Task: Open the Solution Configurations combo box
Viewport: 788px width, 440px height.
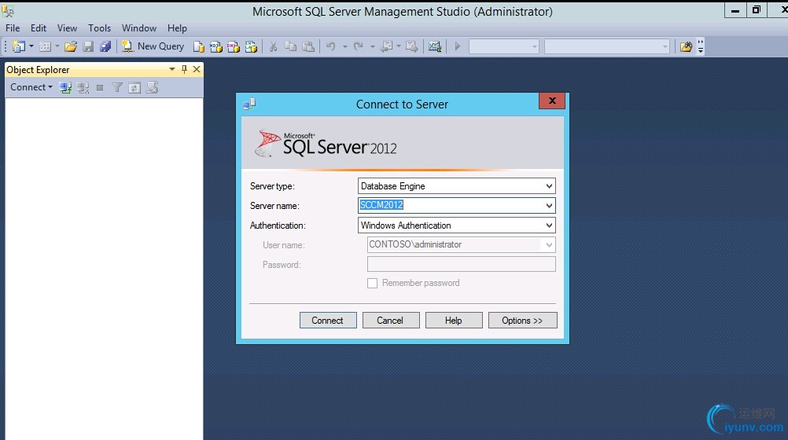Action: pos(504,46)
